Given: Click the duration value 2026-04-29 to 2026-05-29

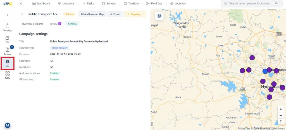Looking at the screenshot, I should click(x=65, y=54).
